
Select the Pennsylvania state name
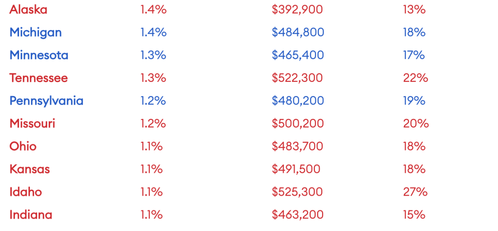tap(46, 101)
